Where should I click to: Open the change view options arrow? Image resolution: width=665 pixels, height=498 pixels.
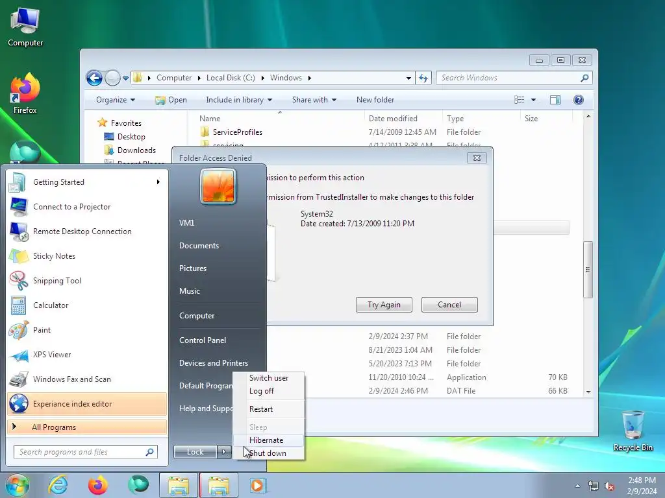point(534,100)
